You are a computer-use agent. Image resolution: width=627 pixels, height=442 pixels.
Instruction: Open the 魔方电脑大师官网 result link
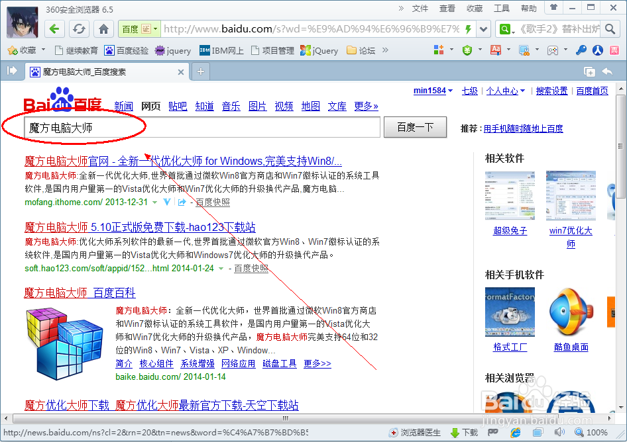tap(183, 161)
